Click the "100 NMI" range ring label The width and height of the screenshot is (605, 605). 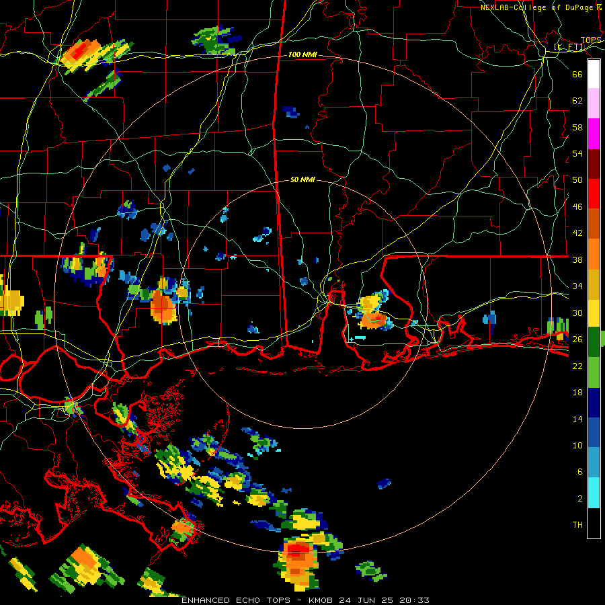coord(302,55)
